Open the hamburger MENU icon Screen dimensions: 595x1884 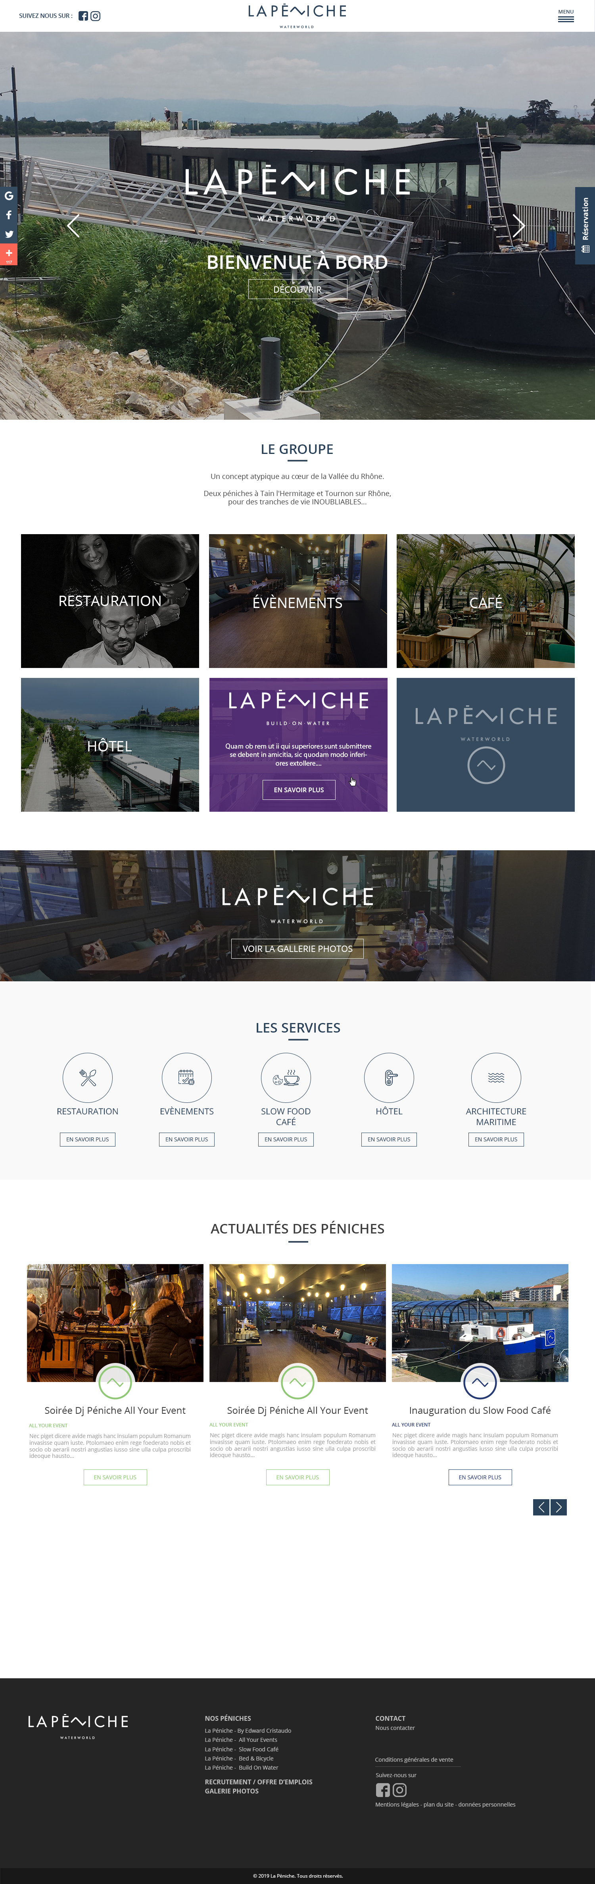(x=566, y=16)
